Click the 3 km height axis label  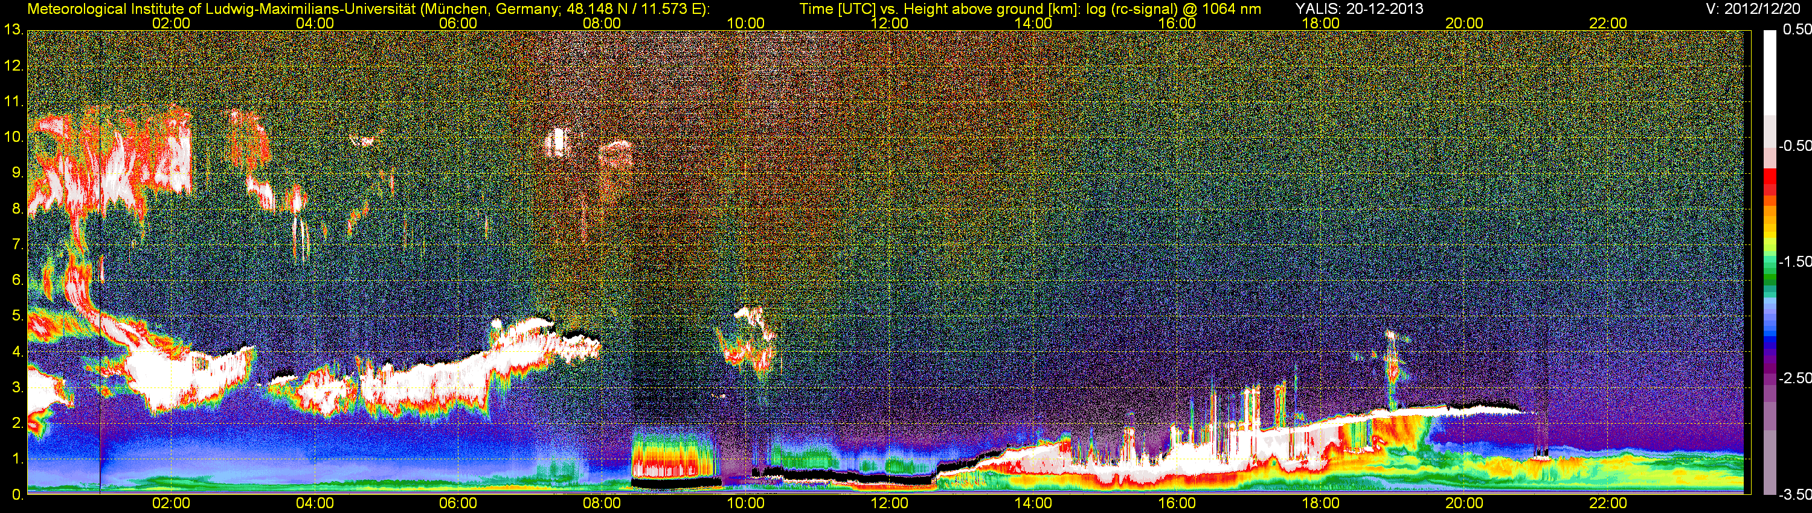(17, 387)
